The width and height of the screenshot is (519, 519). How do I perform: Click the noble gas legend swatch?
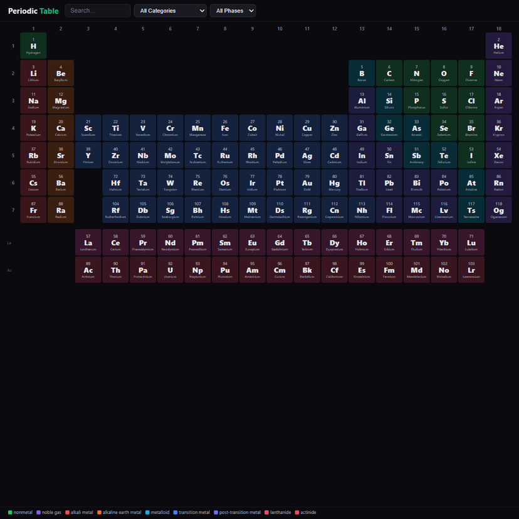(38, 512)
